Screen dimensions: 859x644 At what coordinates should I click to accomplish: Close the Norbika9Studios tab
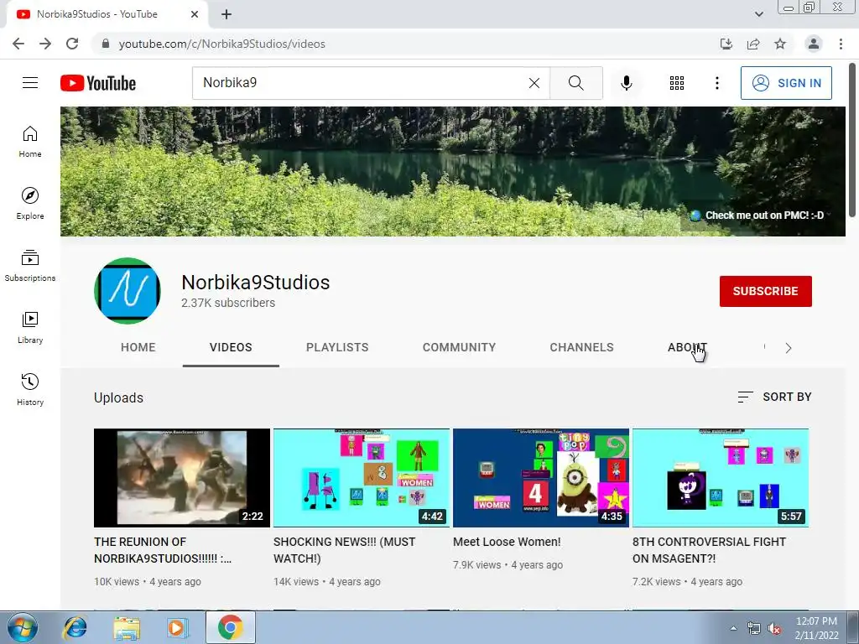tap(195, 14)
